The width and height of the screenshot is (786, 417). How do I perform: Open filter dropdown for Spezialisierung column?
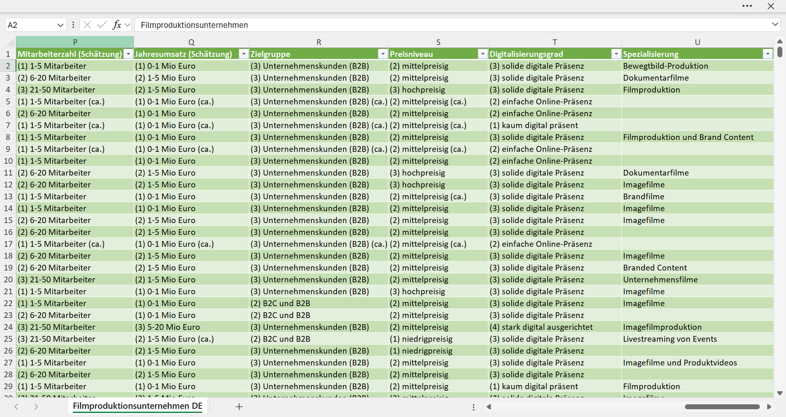(x=768, y=54)
